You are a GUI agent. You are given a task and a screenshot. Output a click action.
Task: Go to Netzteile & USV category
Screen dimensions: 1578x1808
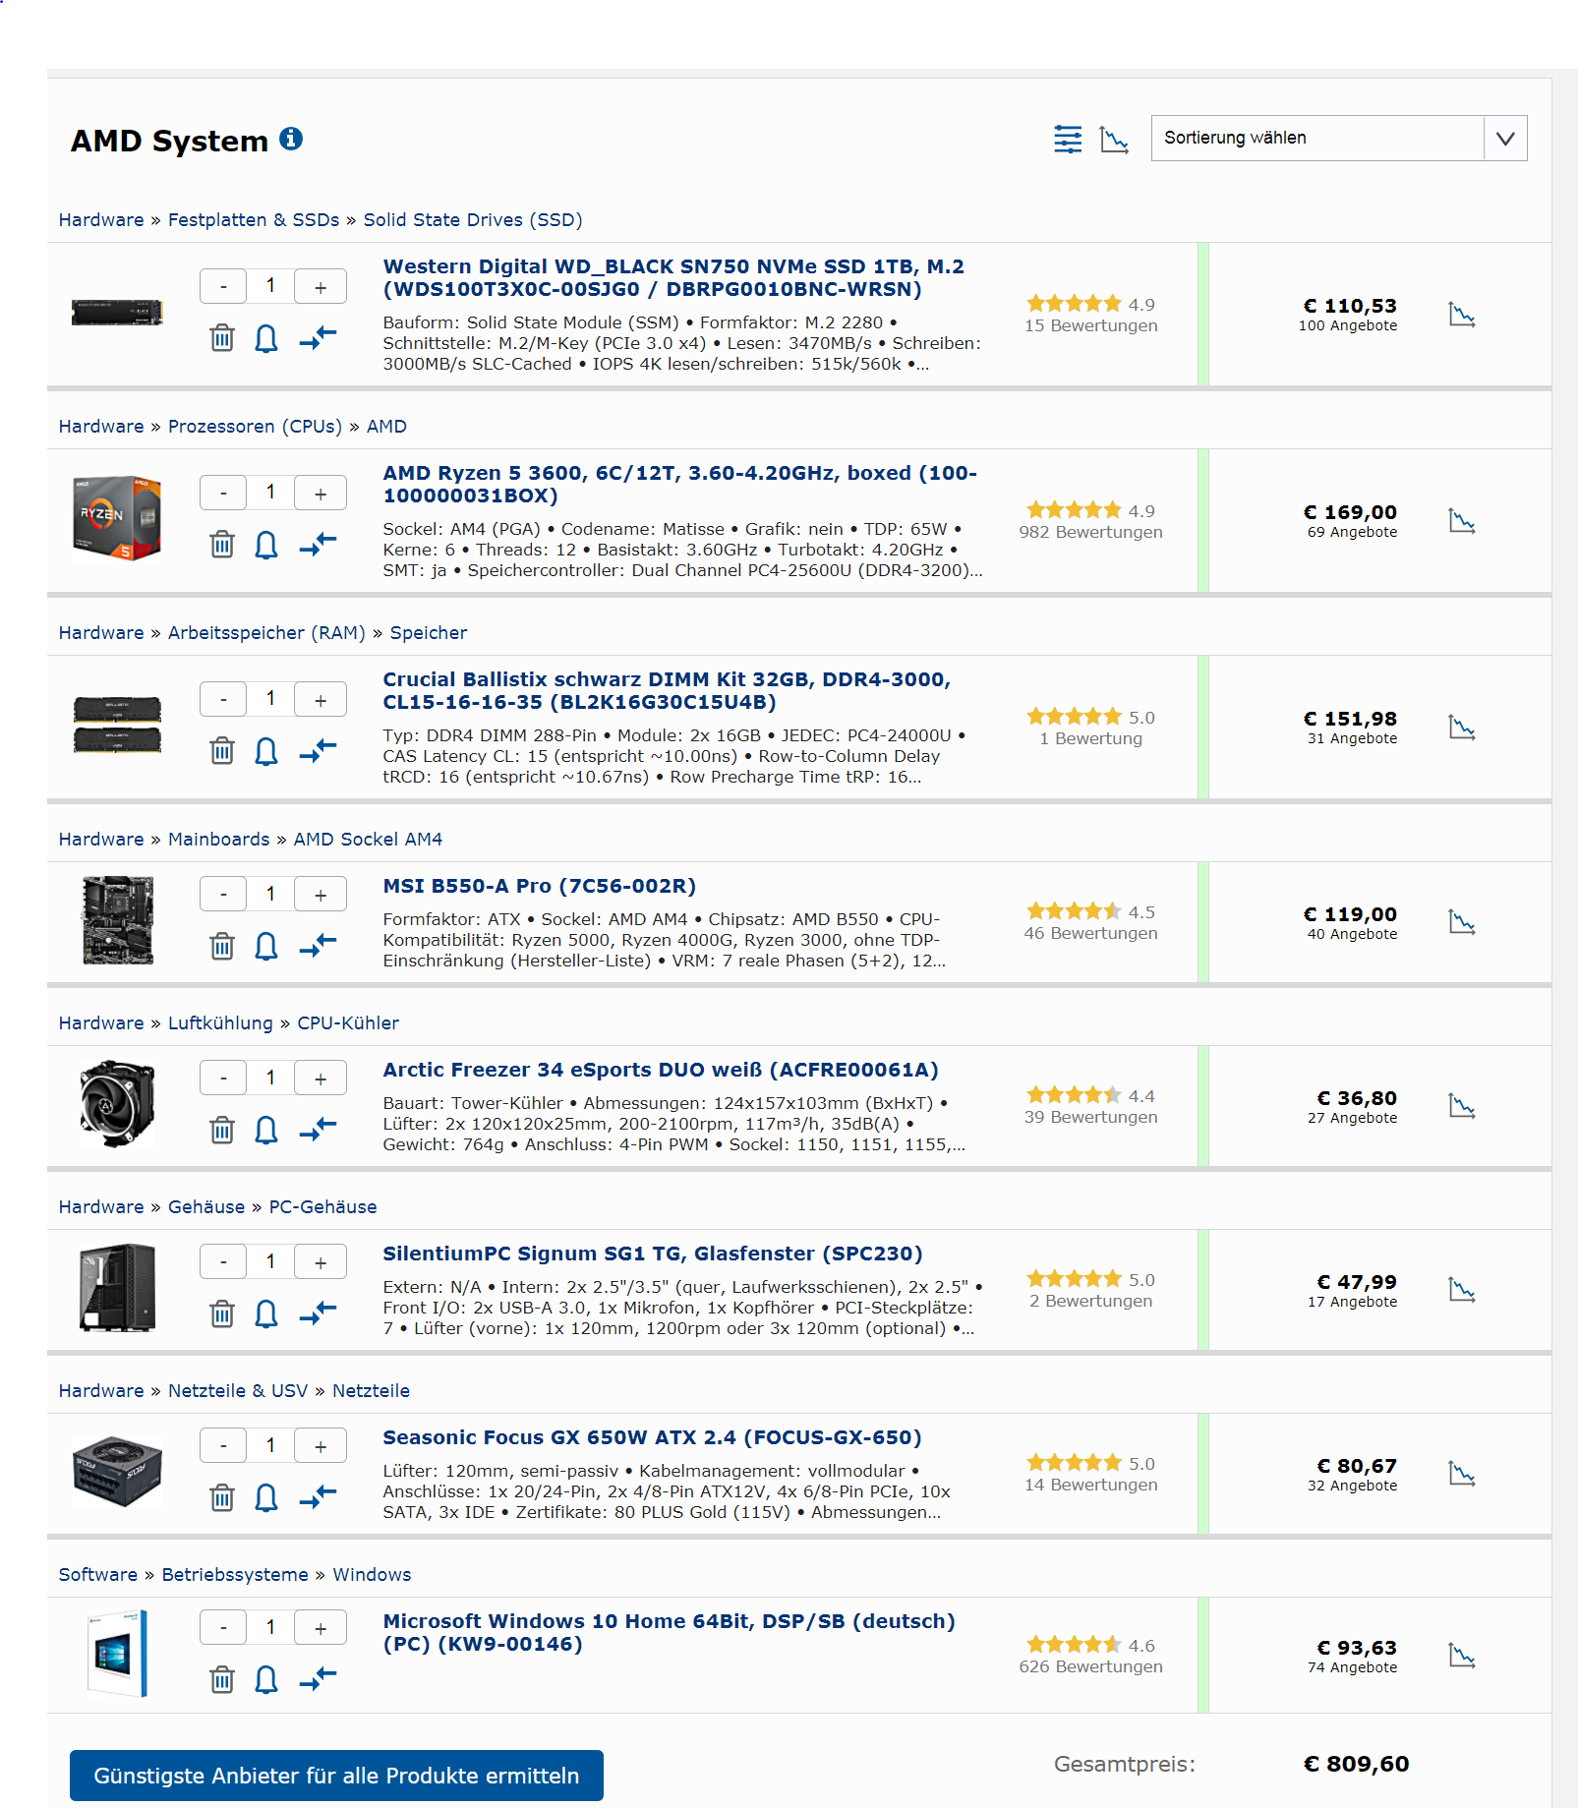pos(238,1390)
